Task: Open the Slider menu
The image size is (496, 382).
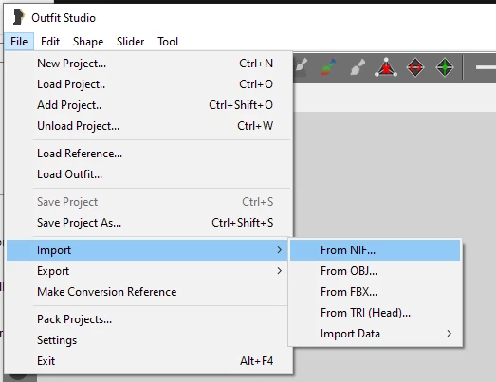Action: click(130, 42)
